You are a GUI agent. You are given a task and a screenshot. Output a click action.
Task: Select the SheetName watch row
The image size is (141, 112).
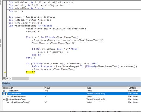pyautogui.click(x=72, y=91)
